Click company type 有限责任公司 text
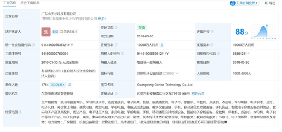282x132 pixels. (x=68, y=73)
